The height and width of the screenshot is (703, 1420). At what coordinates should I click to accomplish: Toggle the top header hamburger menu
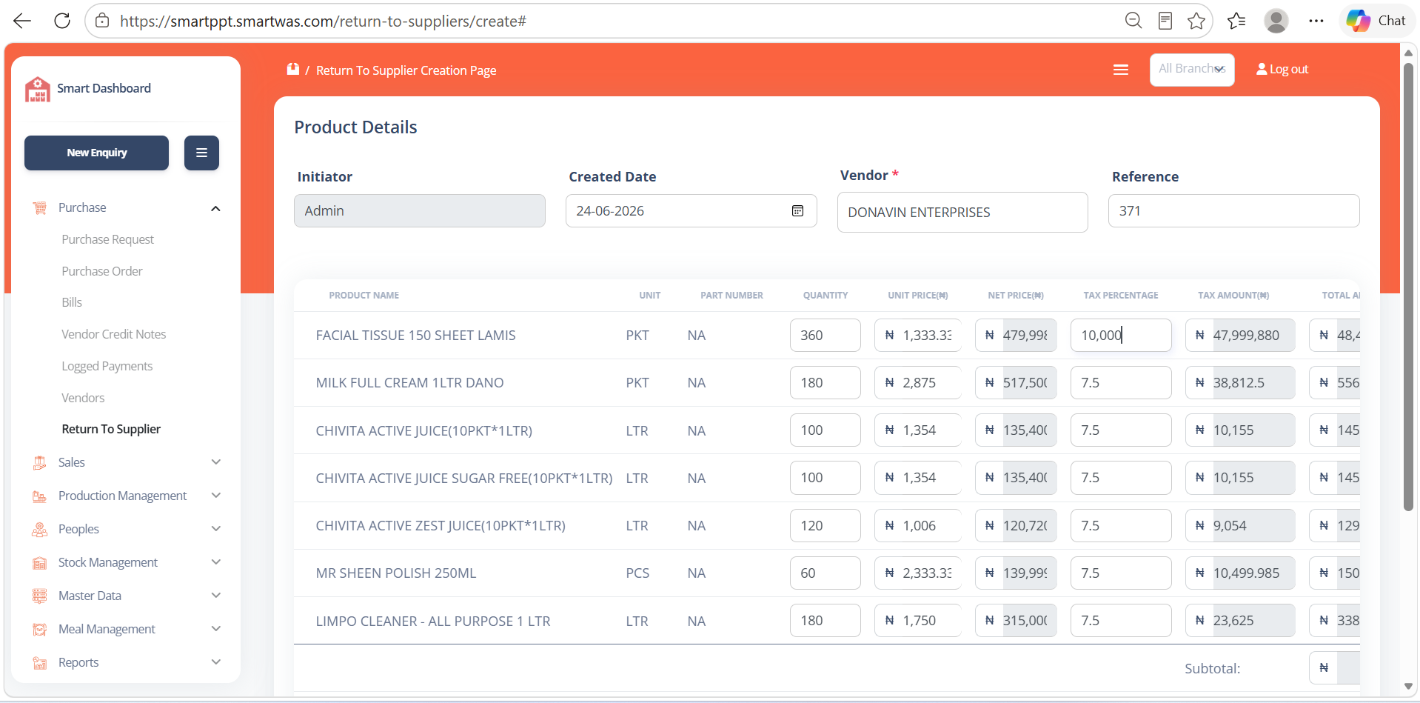(1121, 70)
